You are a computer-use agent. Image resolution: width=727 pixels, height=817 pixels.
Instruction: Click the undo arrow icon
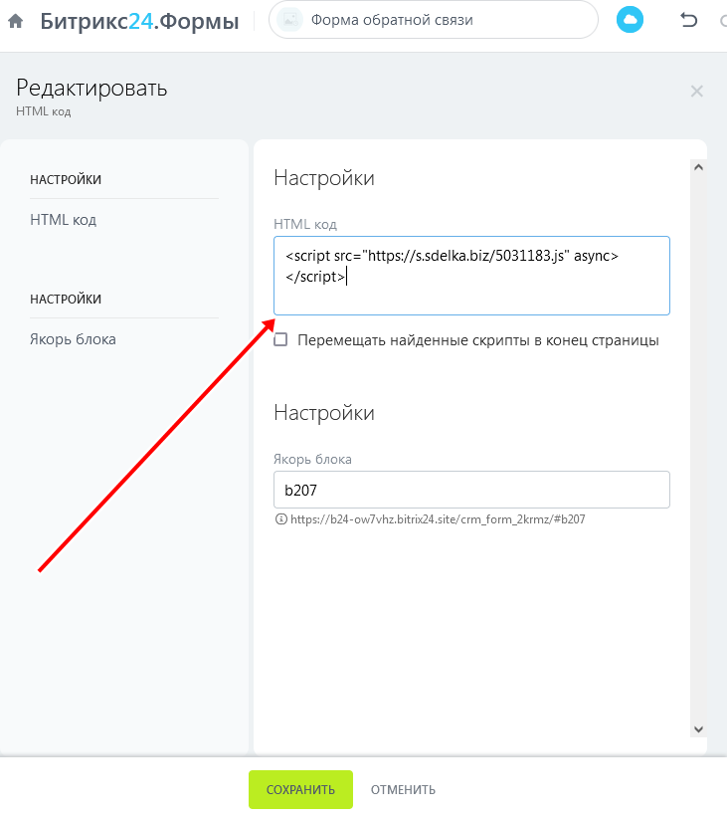pyautogui.click(x=688, y=20)
